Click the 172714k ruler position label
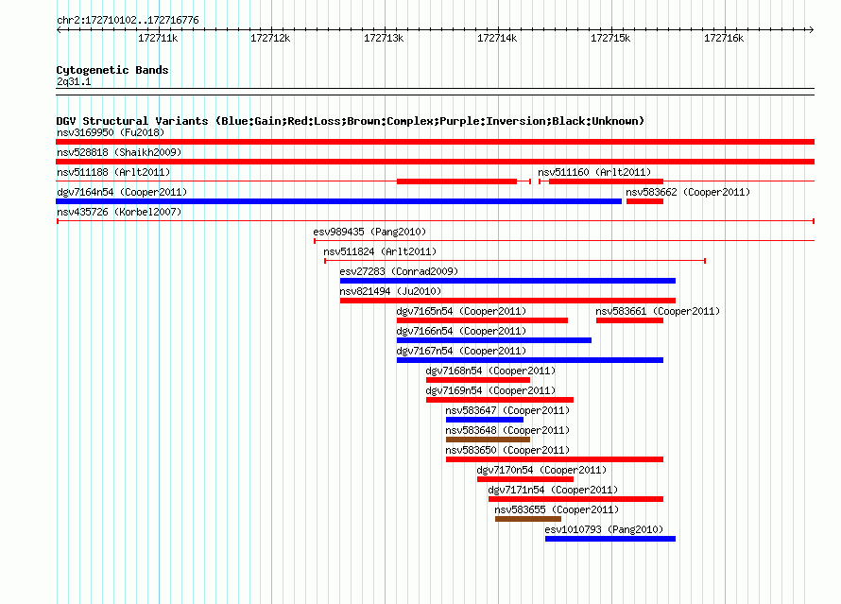This screenshot has width=841, height=604. tap(497, 38)
